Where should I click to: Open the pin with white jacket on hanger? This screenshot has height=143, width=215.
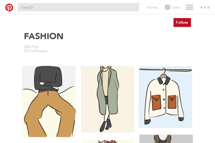coord(165,97)
